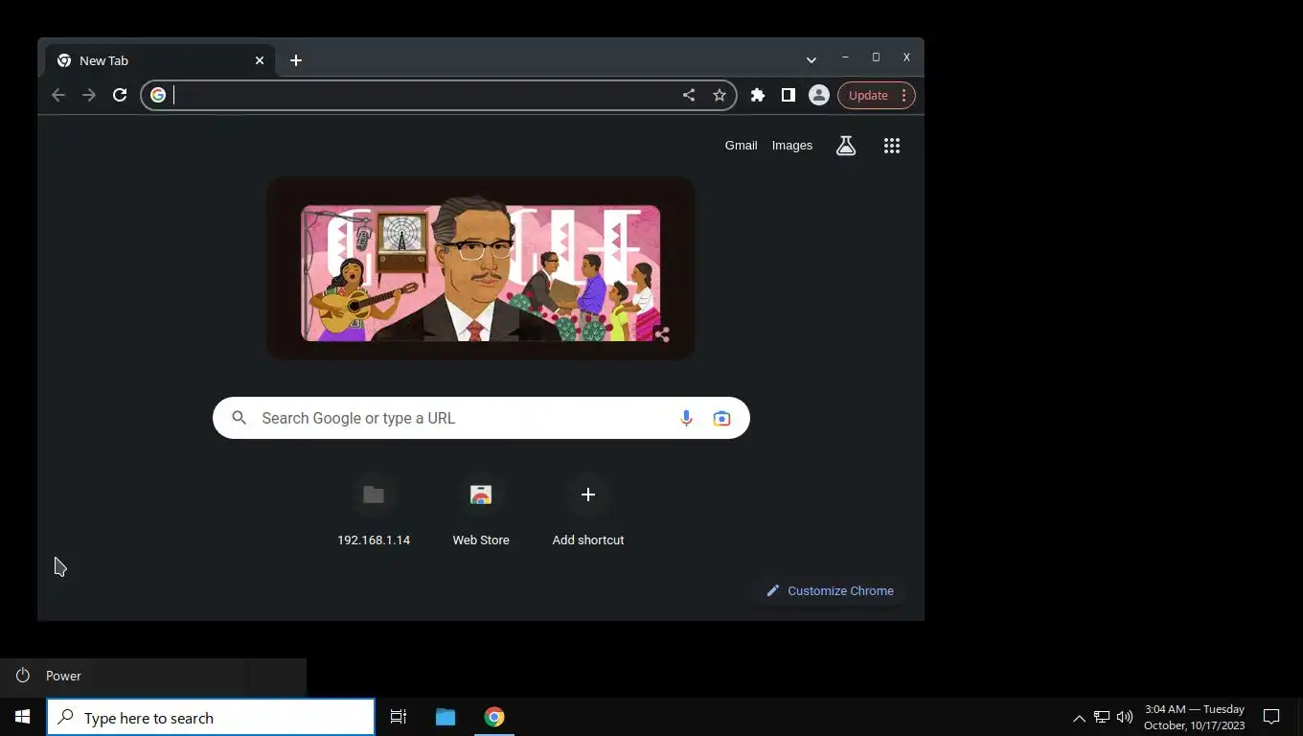This screenshot has height=736, width=1303.
Task: Share this page via the share icon
Action: pos(689,95)
